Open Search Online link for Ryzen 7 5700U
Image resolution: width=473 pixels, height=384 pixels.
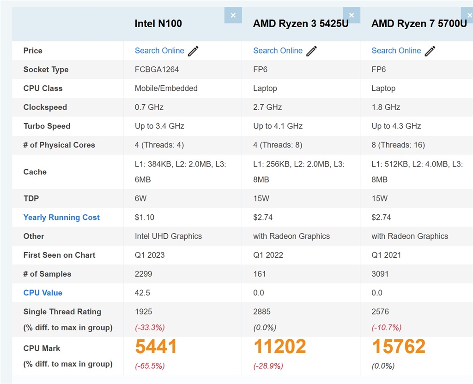396,51
